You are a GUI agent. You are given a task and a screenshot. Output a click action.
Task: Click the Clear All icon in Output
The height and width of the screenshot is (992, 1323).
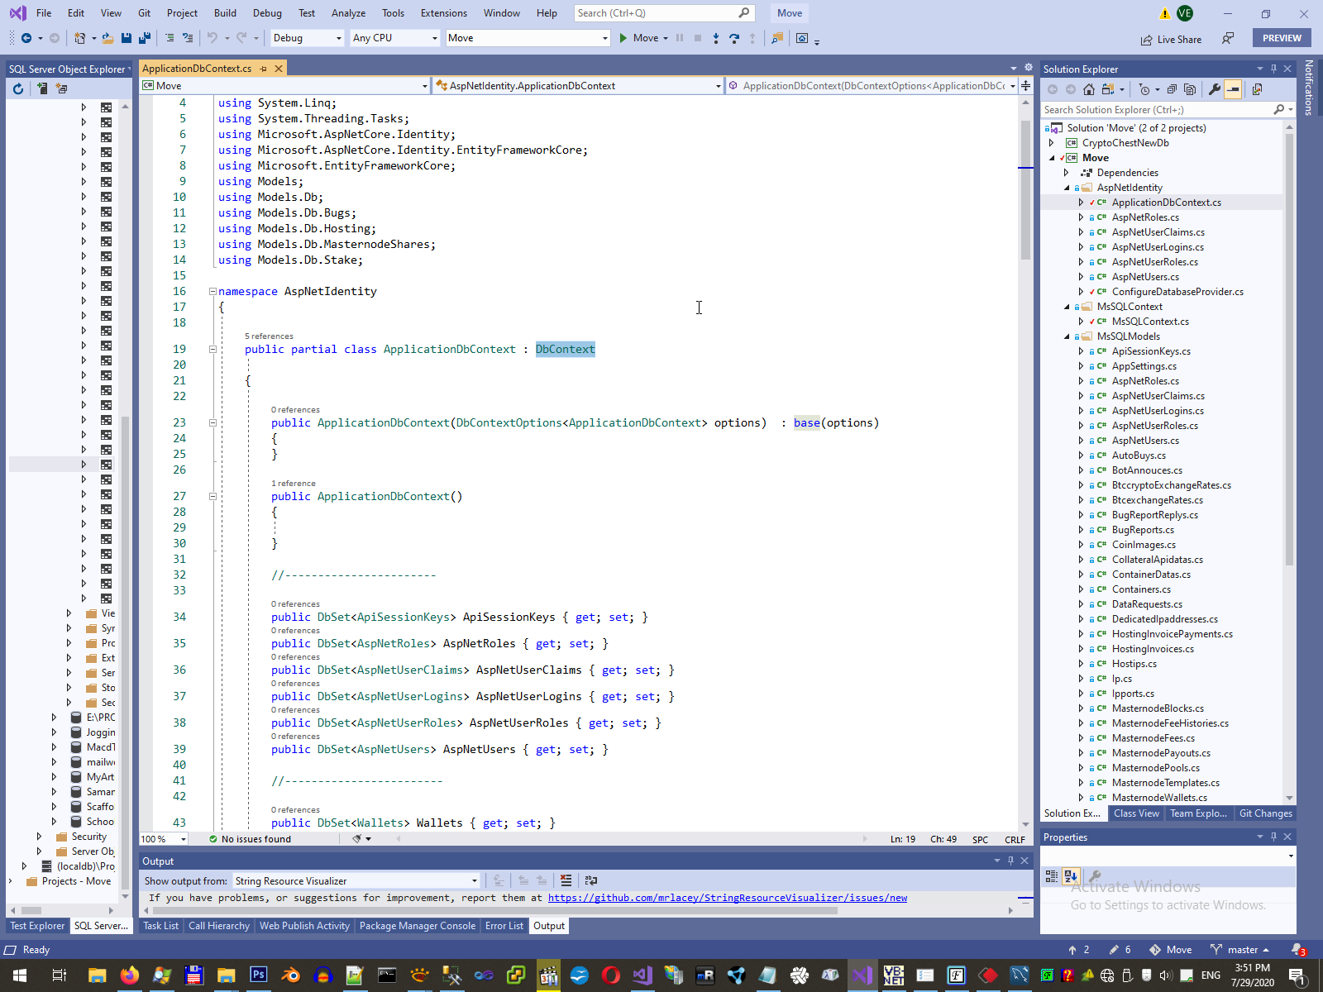click(566, 880)
